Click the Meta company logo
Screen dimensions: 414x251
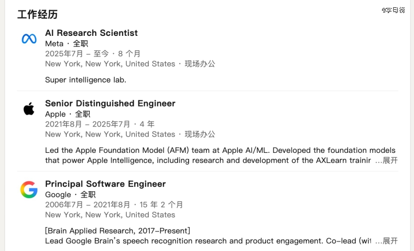tap(29, 39)
